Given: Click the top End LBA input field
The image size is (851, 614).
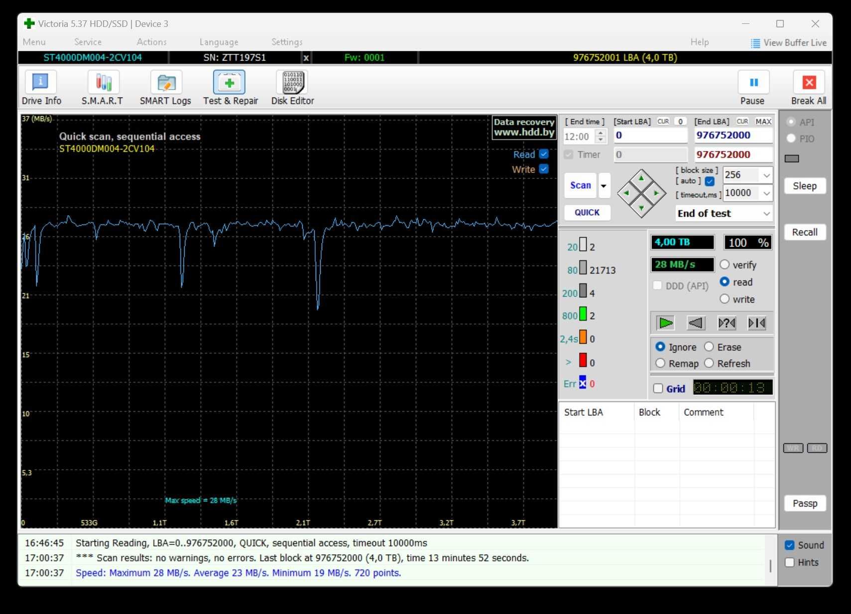Looking at the screenshot, I should (x=733, y=135).
